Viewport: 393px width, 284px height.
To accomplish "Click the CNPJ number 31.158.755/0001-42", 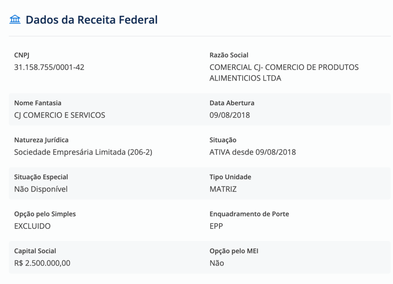I will click(x=49, y=67).
